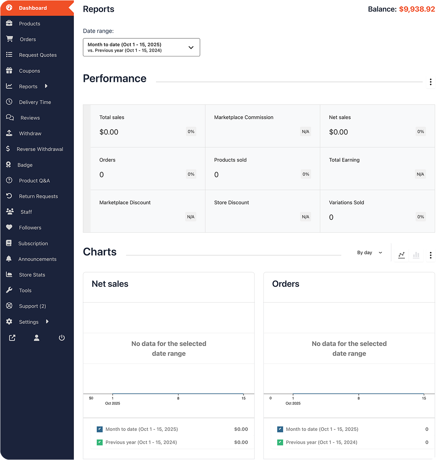Expand the Settings submenu arrow
438x460 pixels.
[47, 322]
